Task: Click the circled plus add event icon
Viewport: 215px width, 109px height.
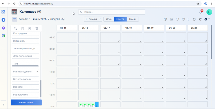Action: [165, 19]
